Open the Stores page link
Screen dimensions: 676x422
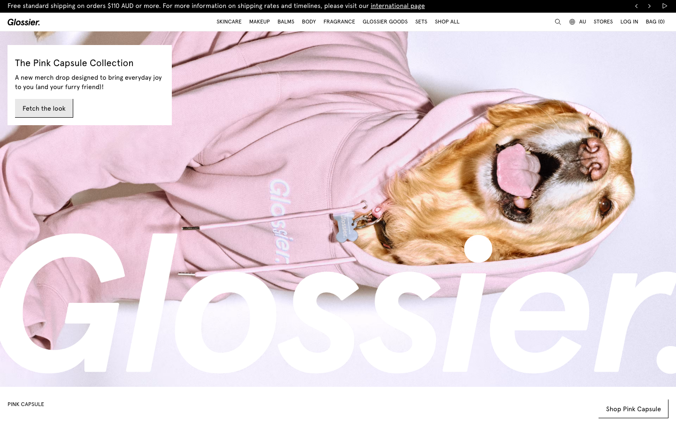(603, 22)
